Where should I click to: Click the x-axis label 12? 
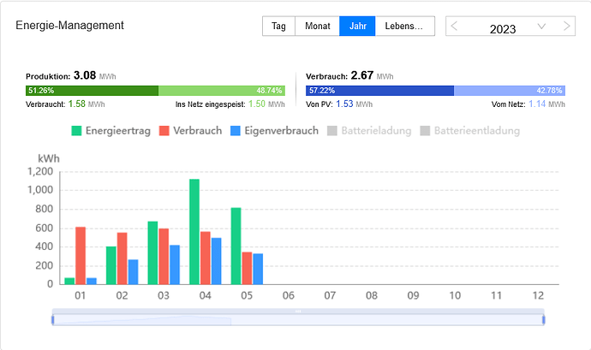point(538,295)
